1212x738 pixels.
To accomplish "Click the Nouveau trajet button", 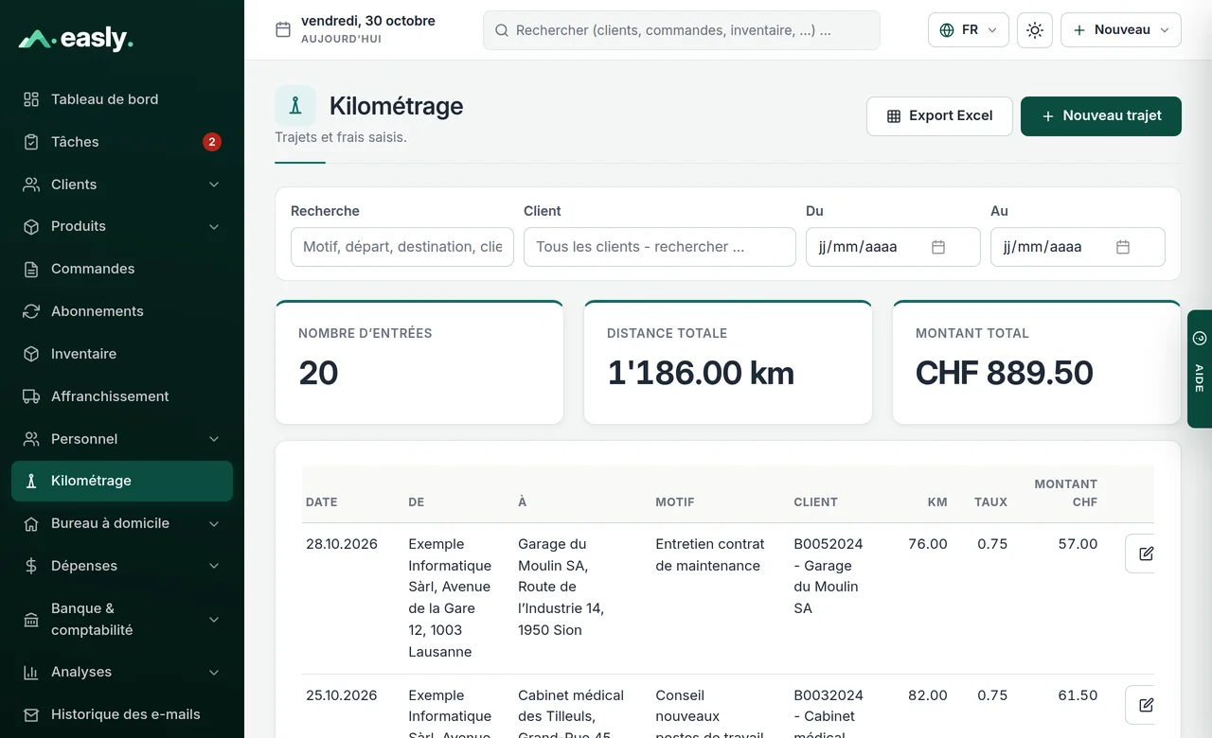I will 1101,116.
